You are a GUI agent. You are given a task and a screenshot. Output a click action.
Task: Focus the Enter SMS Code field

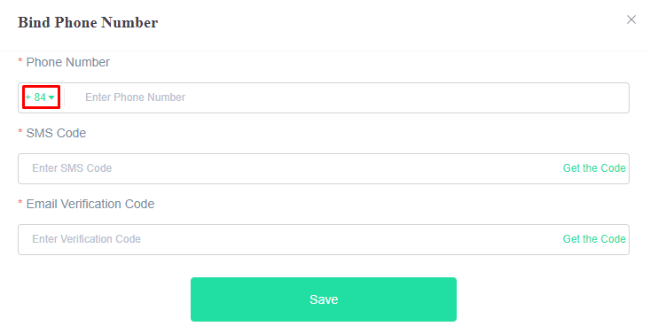(x=288, y=168)
